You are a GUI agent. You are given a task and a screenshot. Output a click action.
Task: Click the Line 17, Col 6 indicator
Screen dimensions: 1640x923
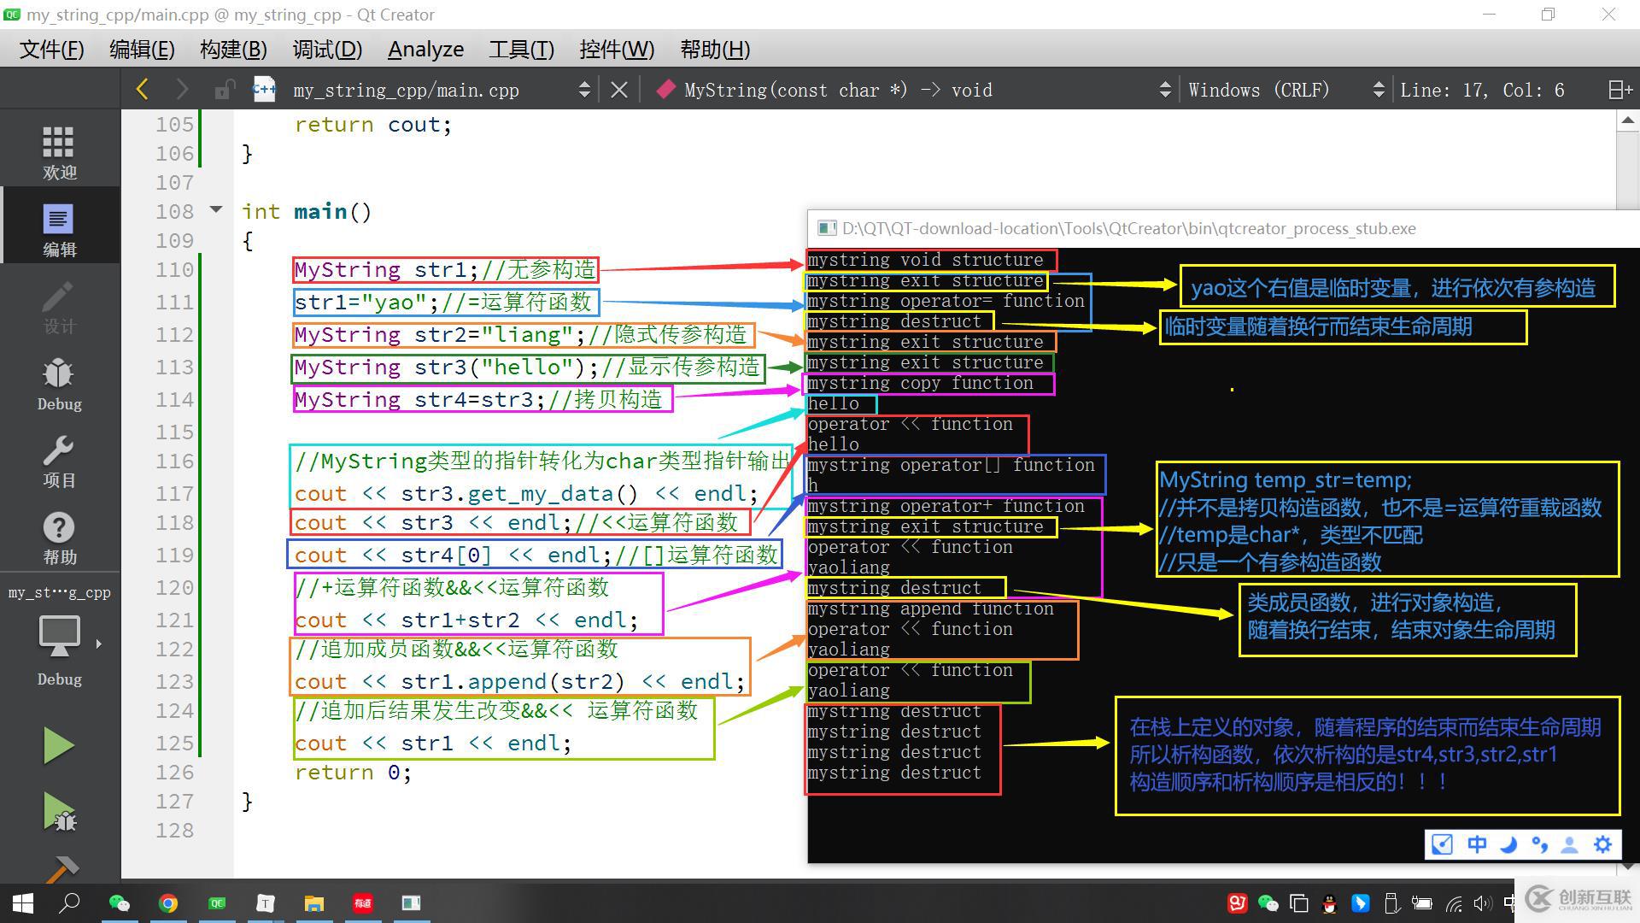click(1482, 90)
